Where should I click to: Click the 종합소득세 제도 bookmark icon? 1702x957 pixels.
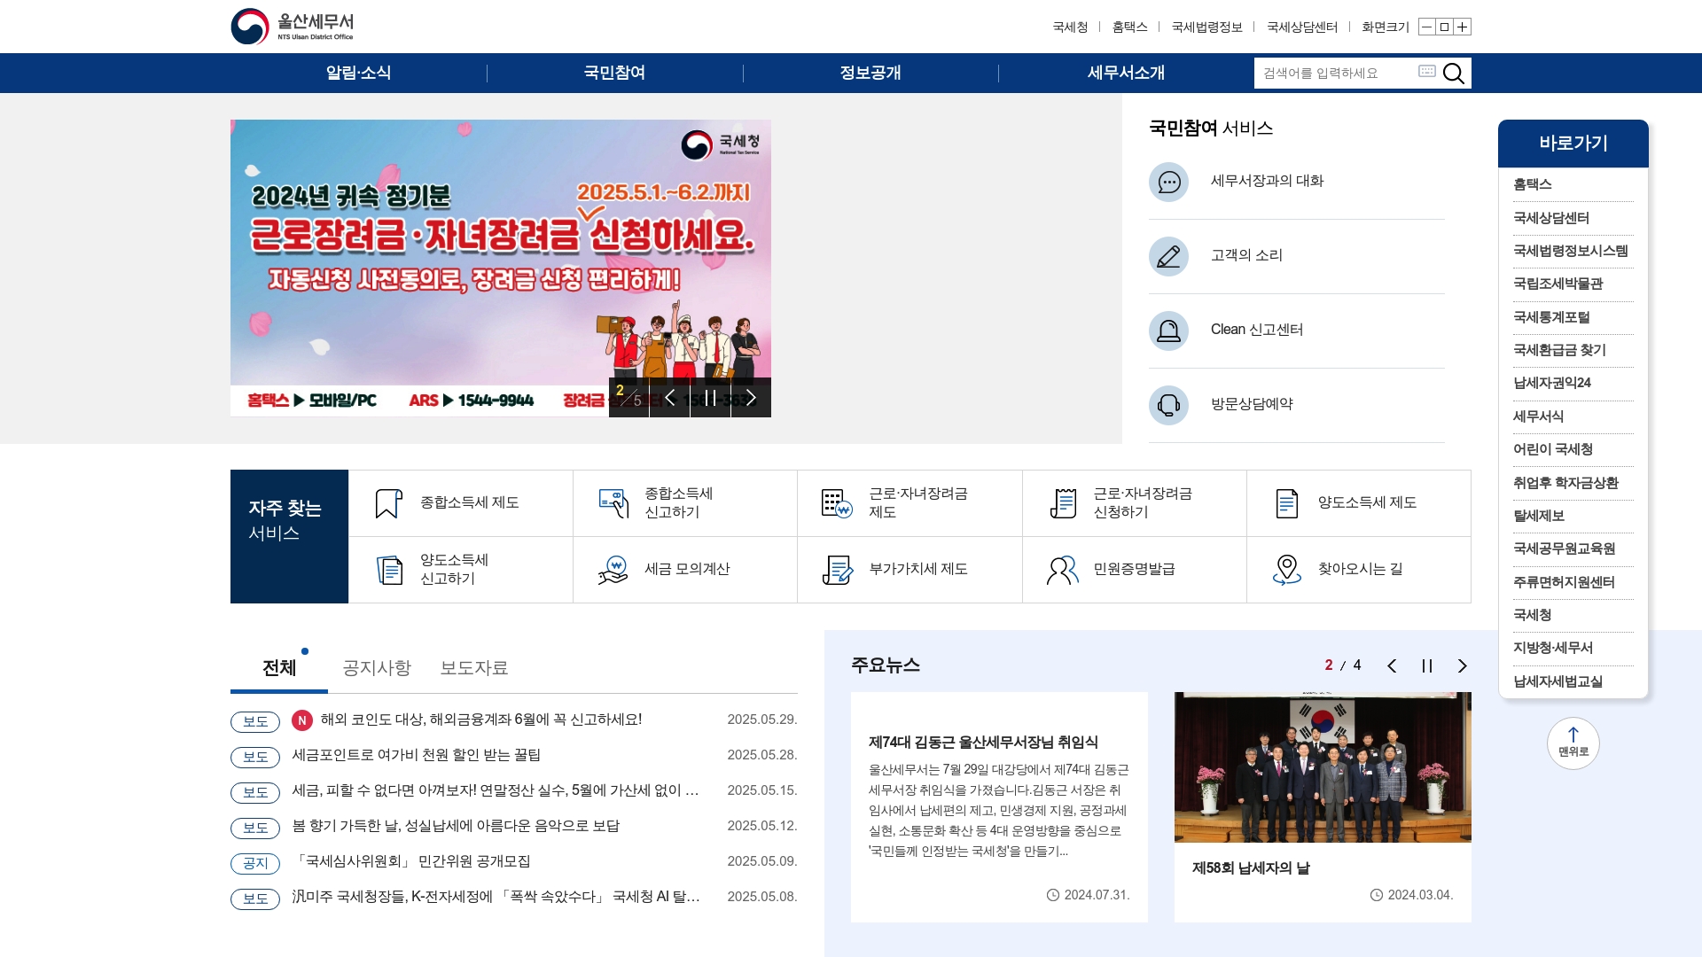point(388,503)
